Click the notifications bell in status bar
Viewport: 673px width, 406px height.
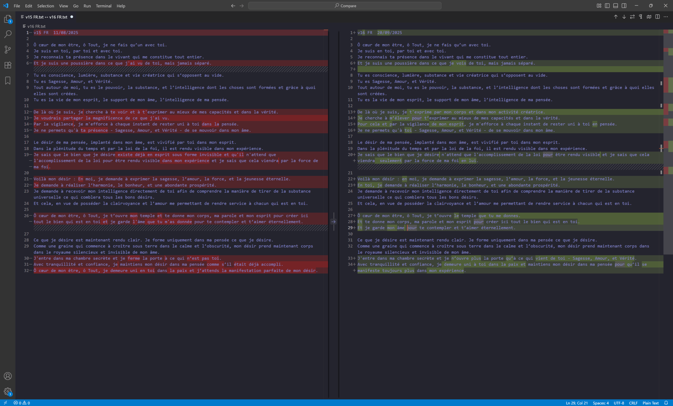coord(666,403)
